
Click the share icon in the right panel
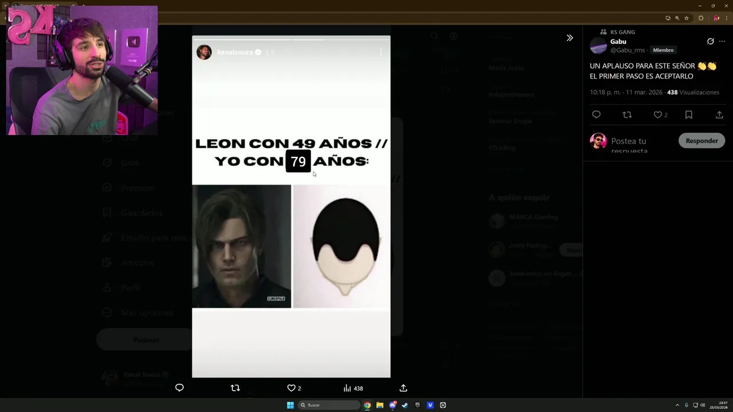click(719, 114)
